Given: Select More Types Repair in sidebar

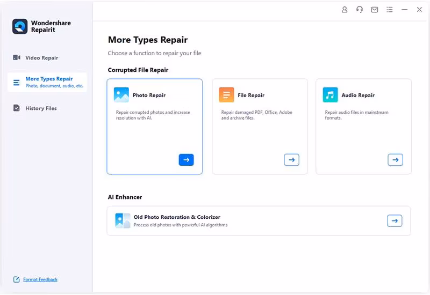Looking at the screenshot, I should [x=47, y=82].
